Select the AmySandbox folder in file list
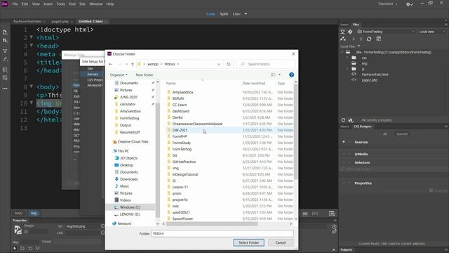This screenshot has height=253, width=449. [182, 92]
